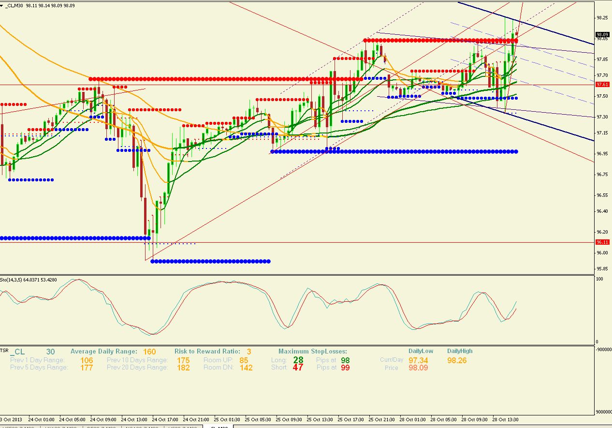Click the 95.85 price scale label
This screenshot has height=428, width=612.
point(602,269)
